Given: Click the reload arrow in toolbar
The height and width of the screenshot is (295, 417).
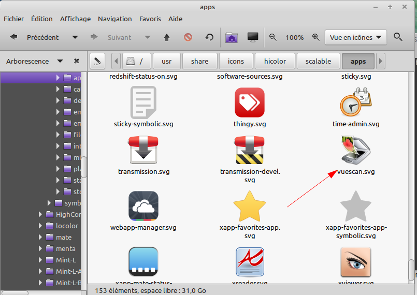Looking at the screenshot, I should tap(209, 37).
